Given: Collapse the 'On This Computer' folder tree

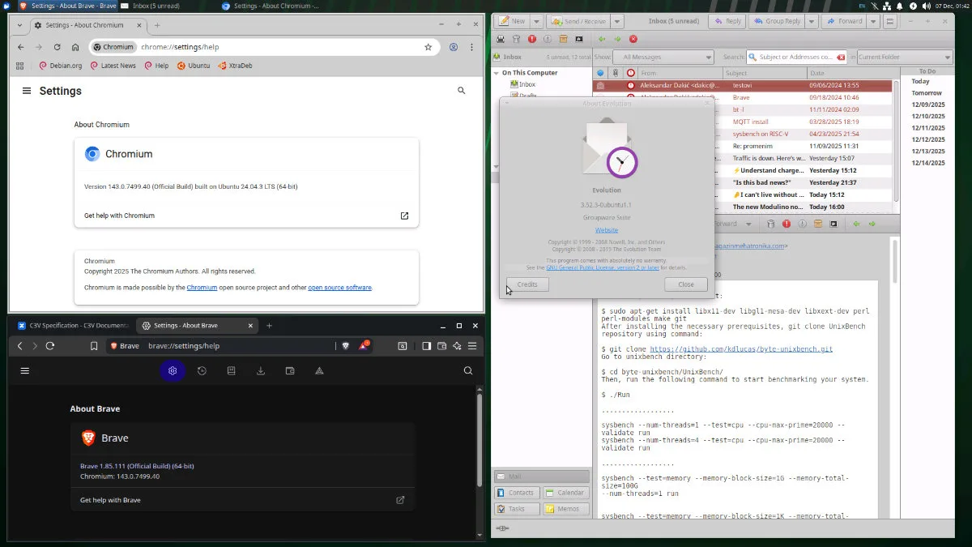Looking at the screenshot, I should (496, 73).
